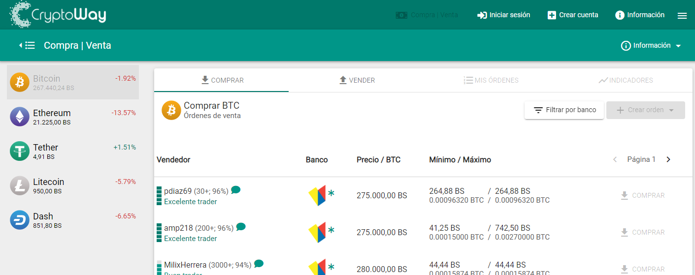Open the INDICADORES tab
Viewport: 695px width, 275px height.
625,80
